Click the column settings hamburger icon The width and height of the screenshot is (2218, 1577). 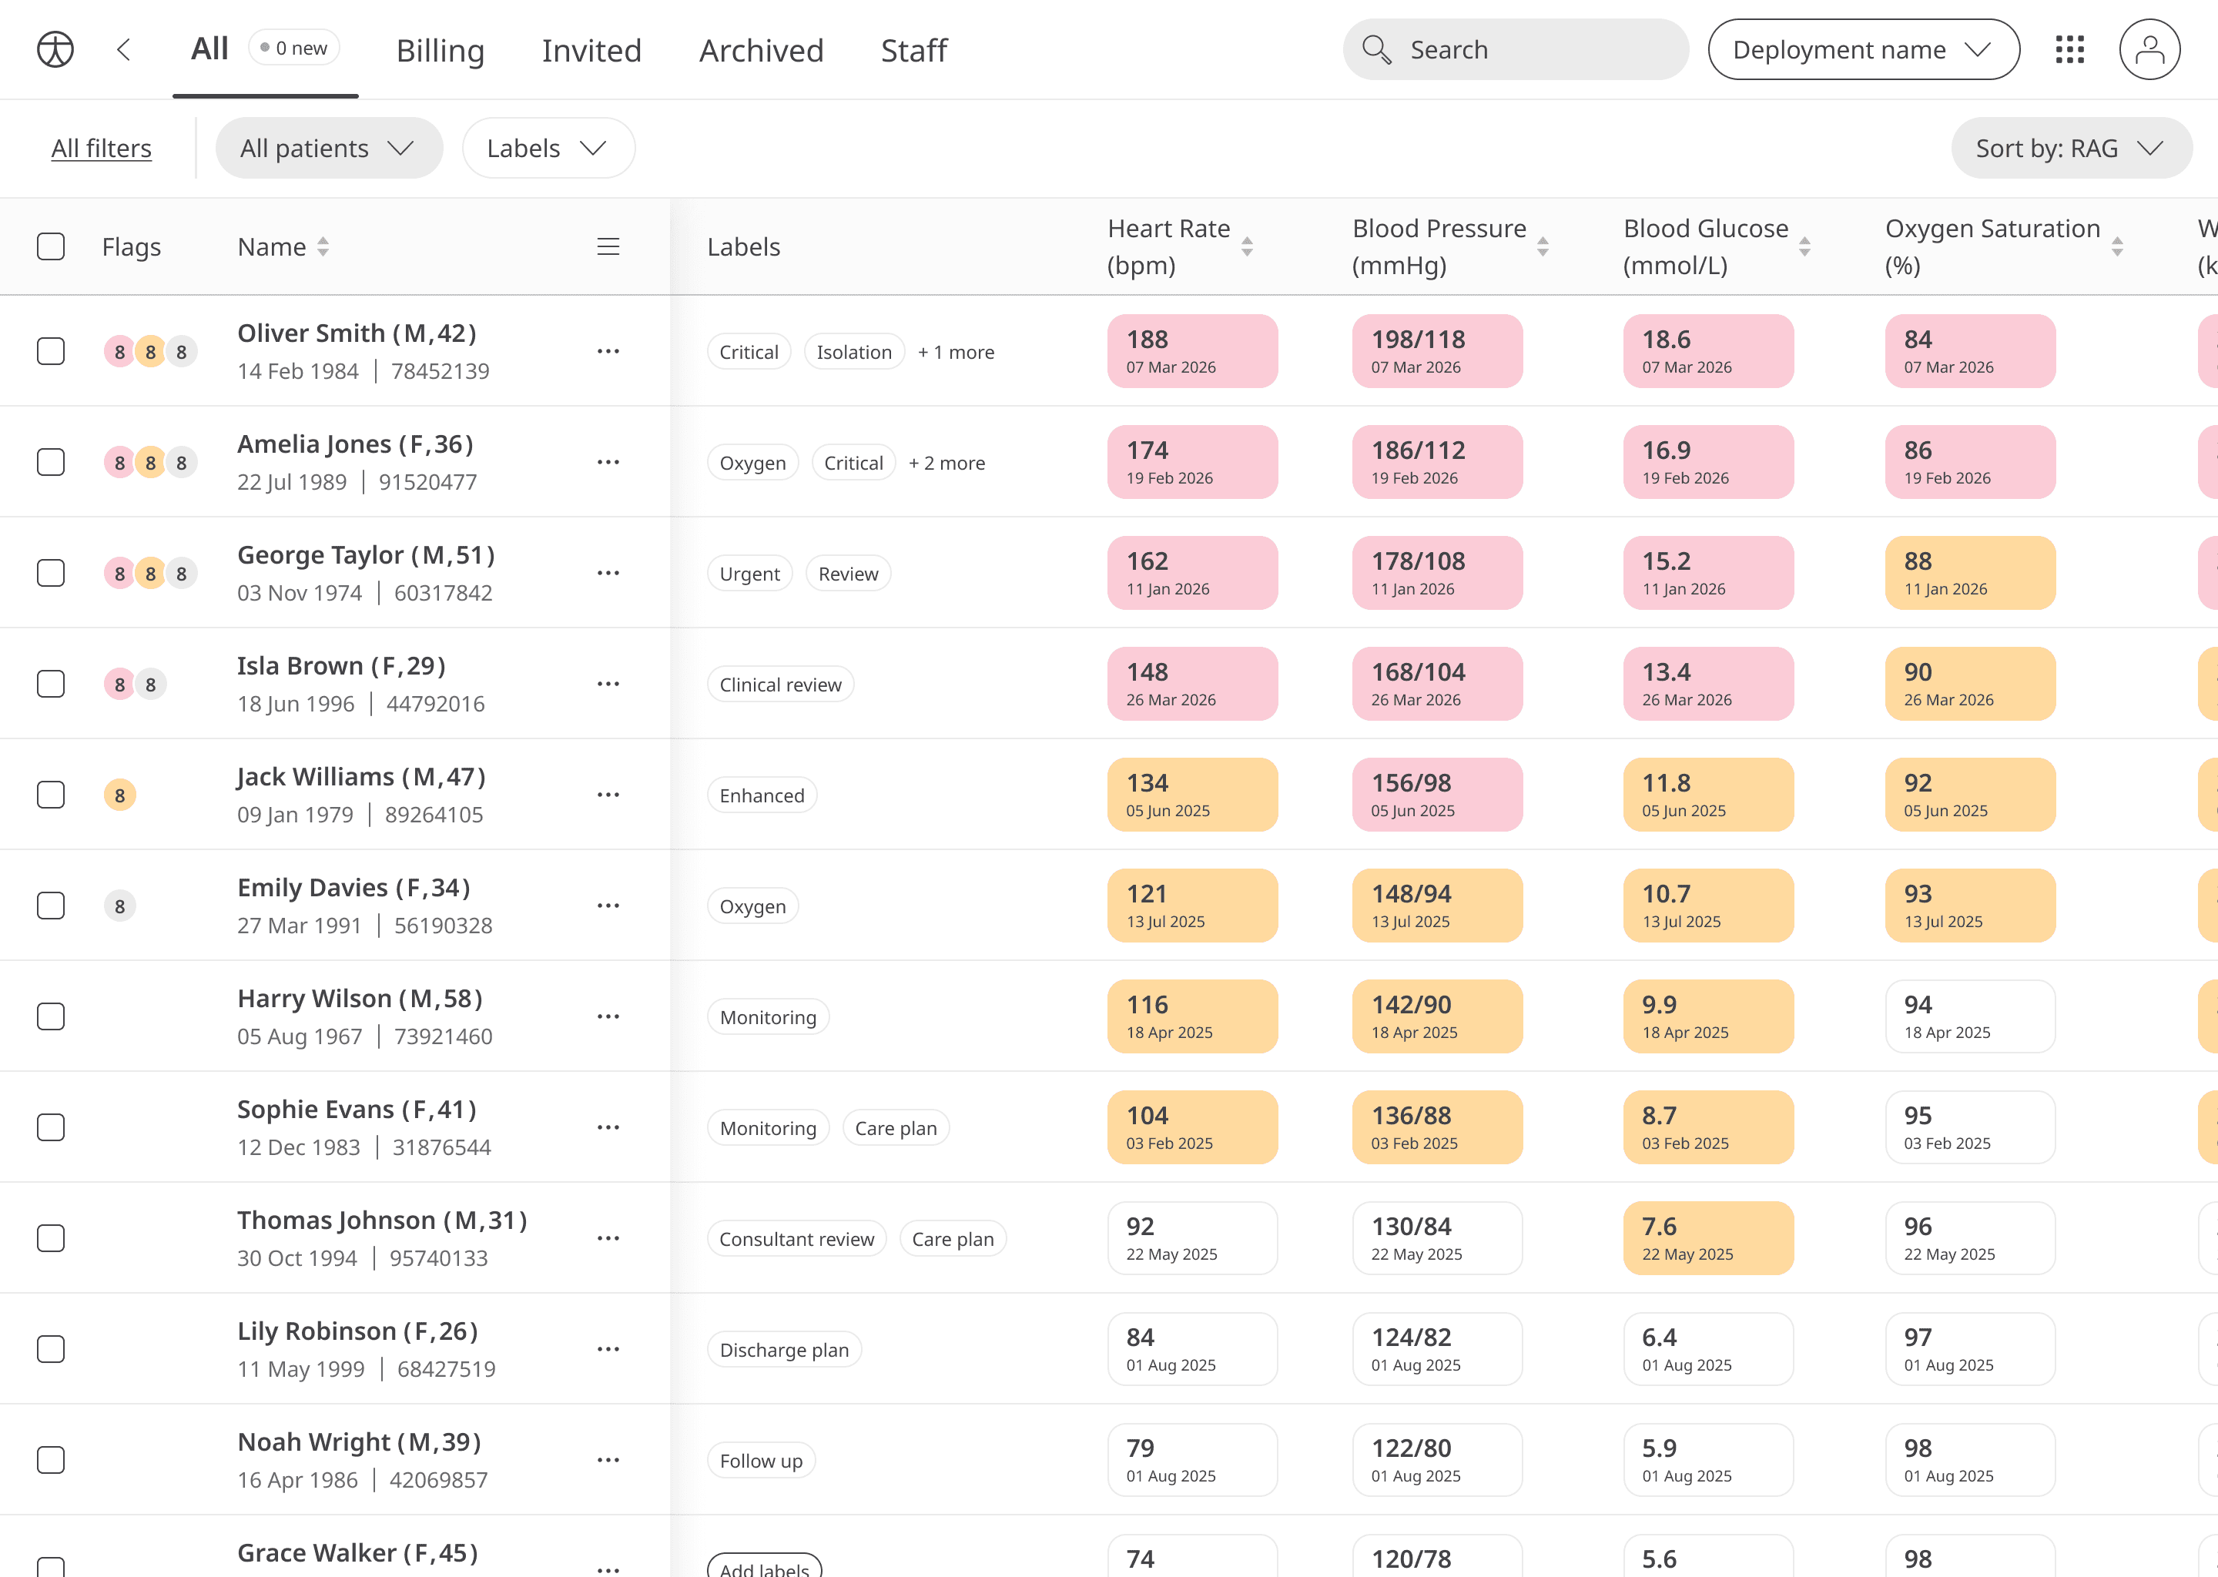click(x=608, y=246)
